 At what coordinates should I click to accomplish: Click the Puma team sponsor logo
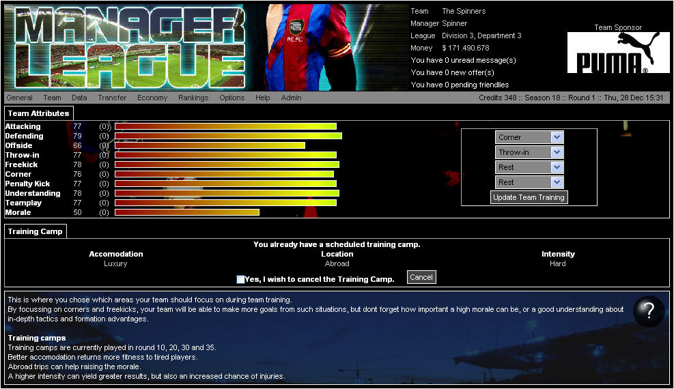click(618, 53)
